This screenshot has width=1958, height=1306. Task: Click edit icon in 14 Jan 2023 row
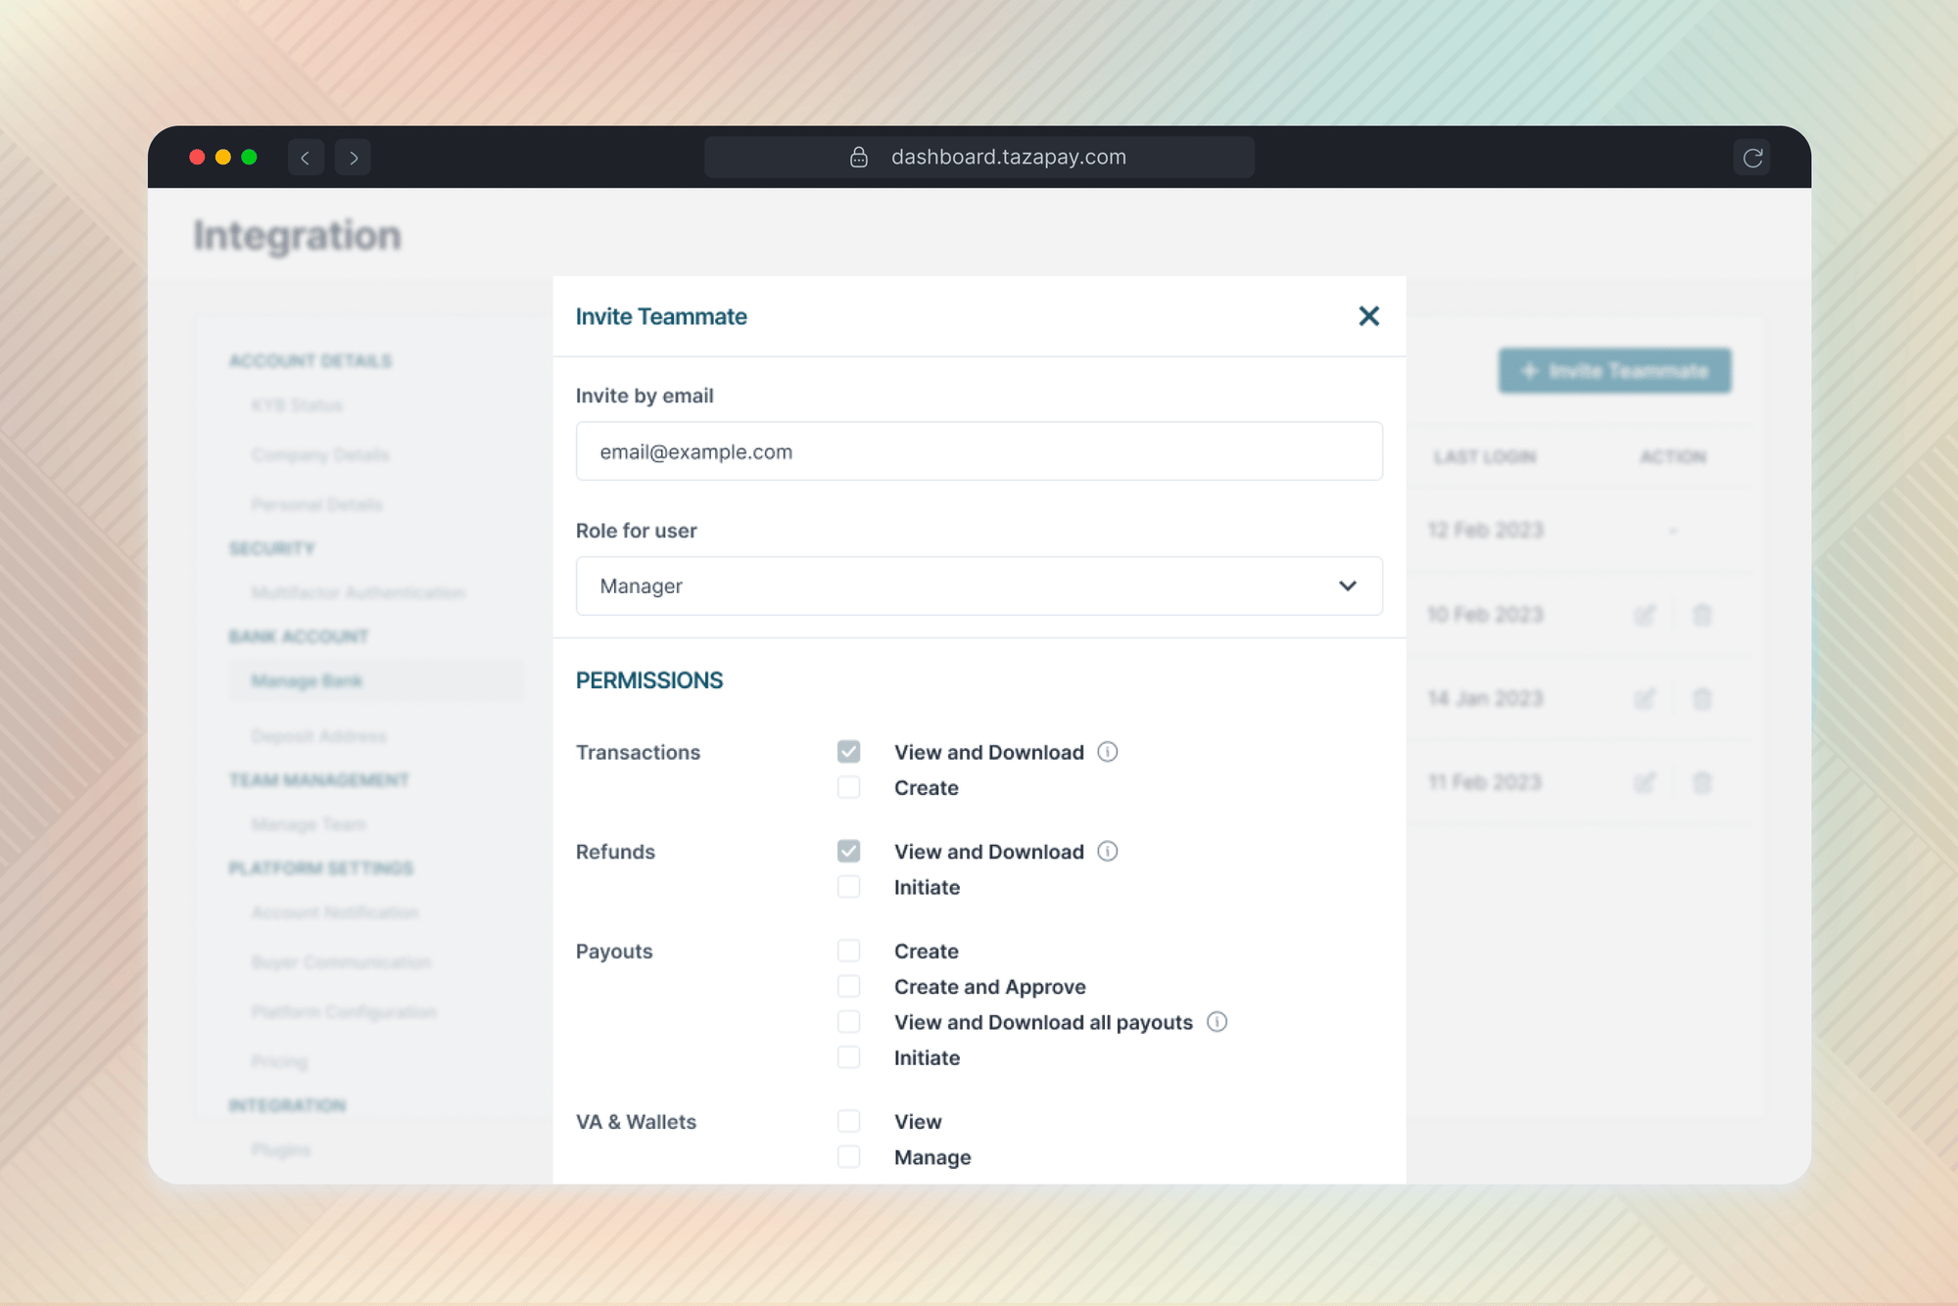tap(1645, 699)
